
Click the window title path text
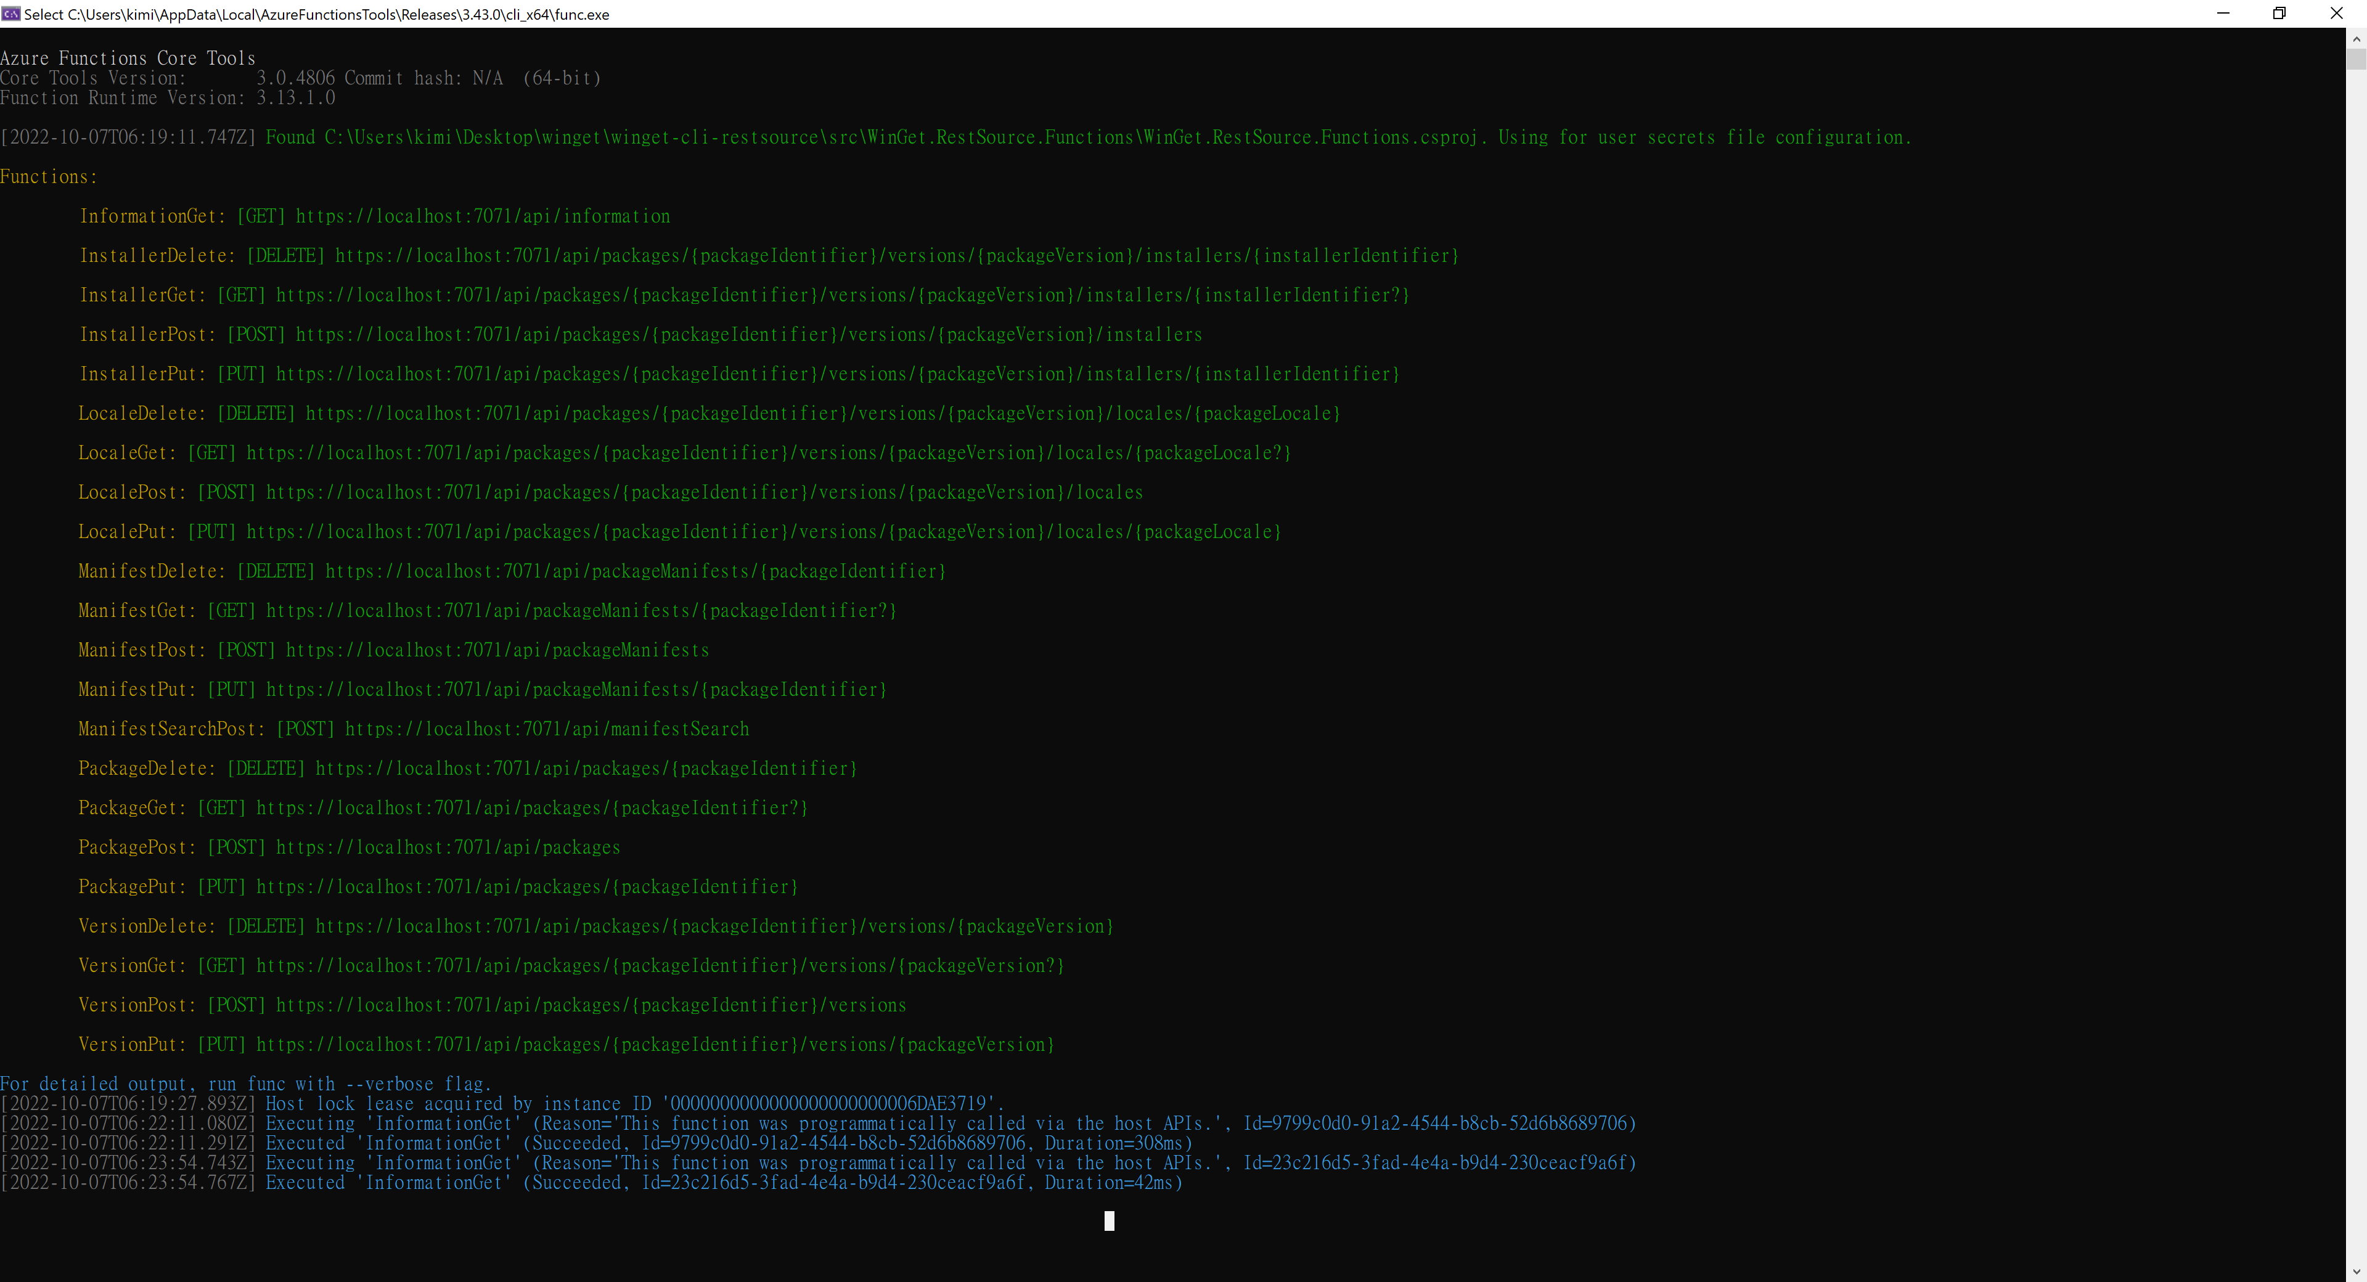point(317,14)
